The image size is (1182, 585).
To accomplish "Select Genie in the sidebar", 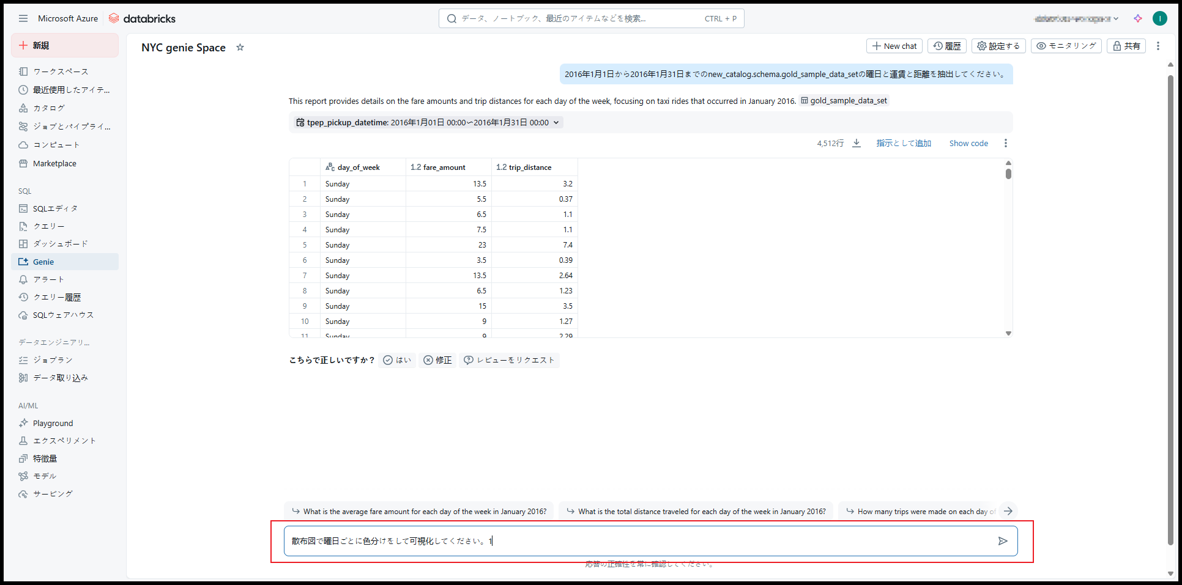I will click(65, 262).
